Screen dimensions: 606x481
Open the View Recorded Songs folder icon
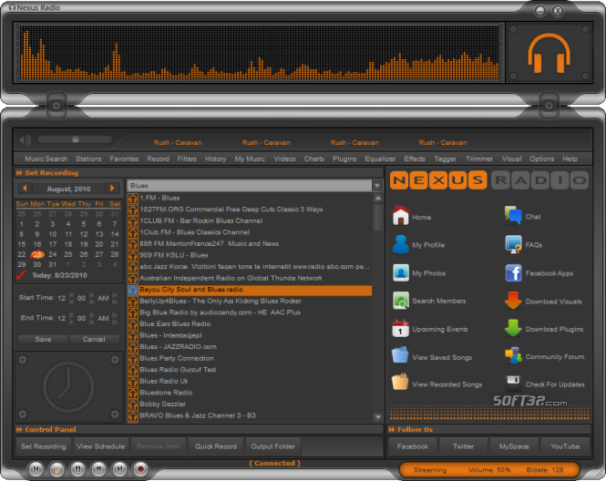pyautogui.click(x=400, y=383)
